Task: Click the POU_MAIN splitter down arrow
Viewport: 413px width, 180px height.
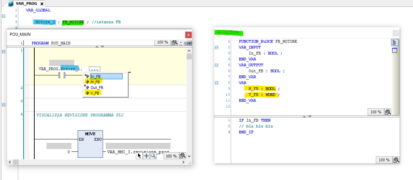Action: 102,47
